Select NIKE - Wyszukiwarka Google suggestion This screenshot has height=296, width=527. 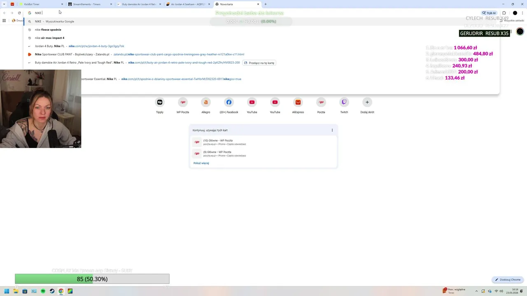point(261,21)
